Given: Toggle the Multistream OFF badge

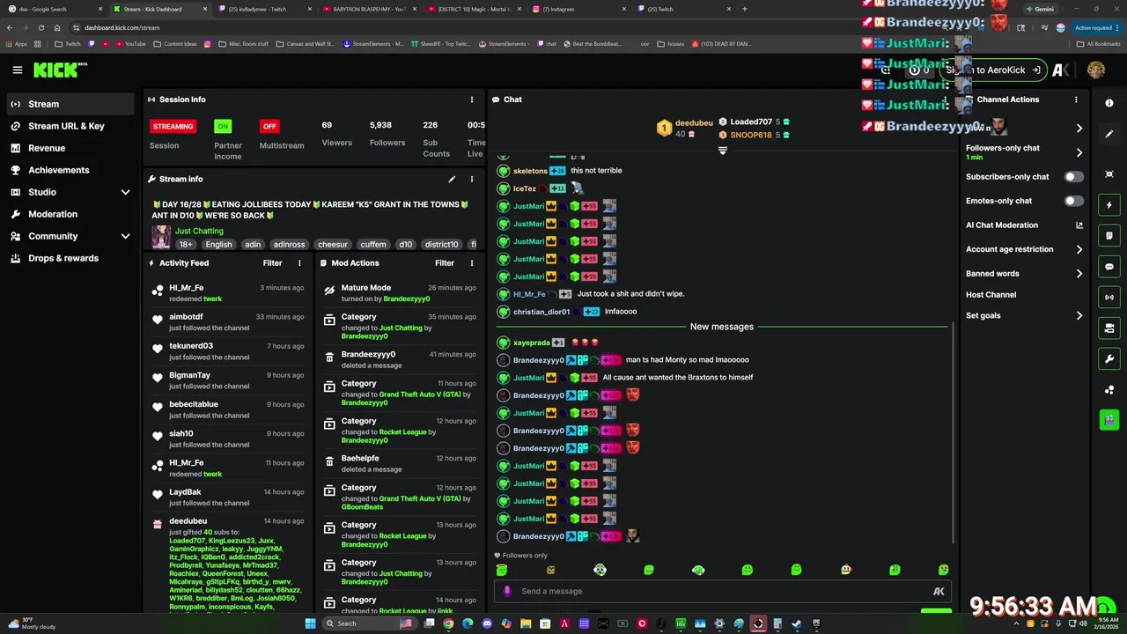Looking at the screenshot, I should click(x=269, y=126).
